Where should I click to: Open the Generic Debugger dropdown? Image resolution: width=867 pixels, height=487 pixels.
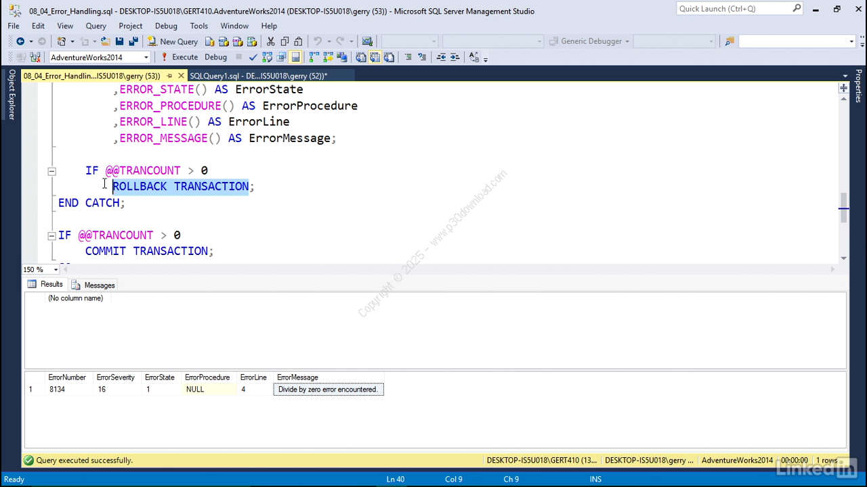click(627, 41)
